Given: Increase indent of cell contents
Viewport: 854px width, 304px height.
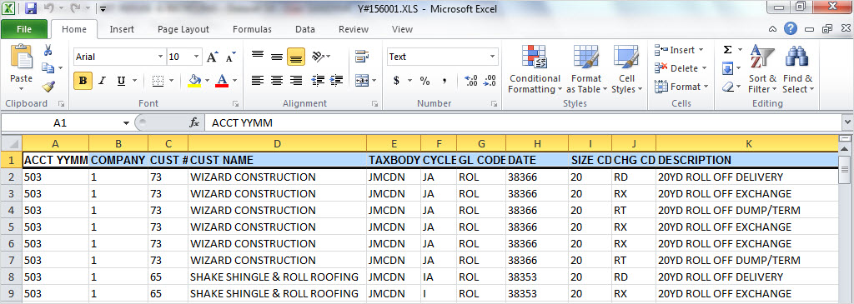Looking at the screenshot, I should [x=337, y=81].
